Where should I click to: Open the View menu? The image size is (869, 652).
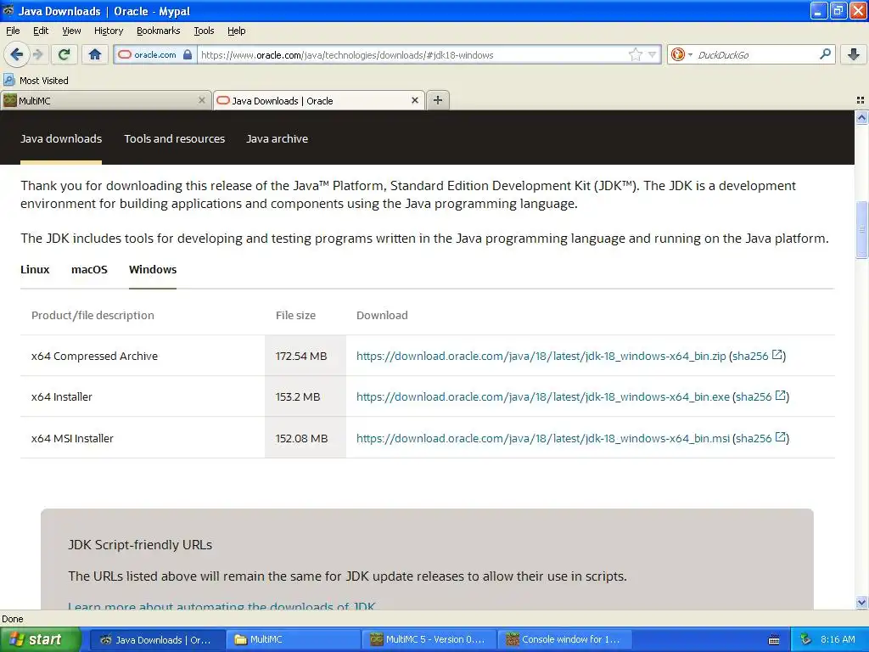pos(71,31)
